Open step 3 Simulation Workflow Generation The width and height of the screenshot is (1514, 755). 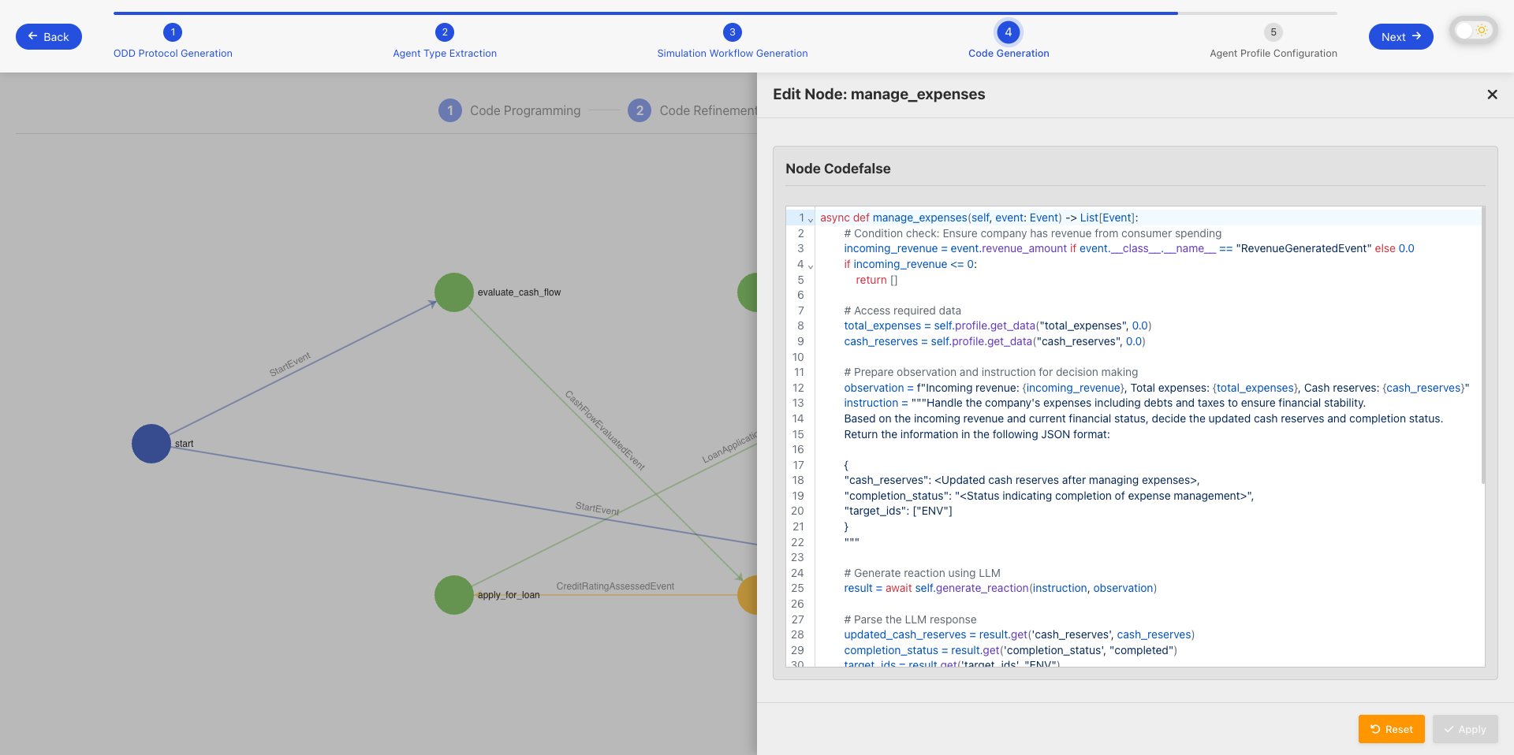[x=733, y=41]
